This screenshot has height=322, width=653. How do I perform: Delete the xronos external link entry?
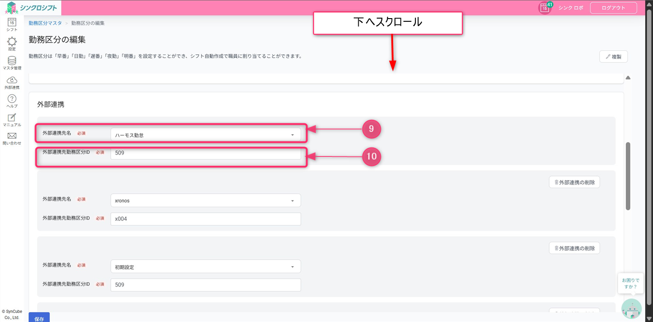pyautogui.click(x=574, y=182)
